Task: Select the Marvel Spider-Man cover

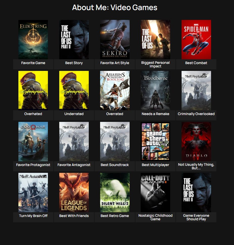Action: pos(196,40)
